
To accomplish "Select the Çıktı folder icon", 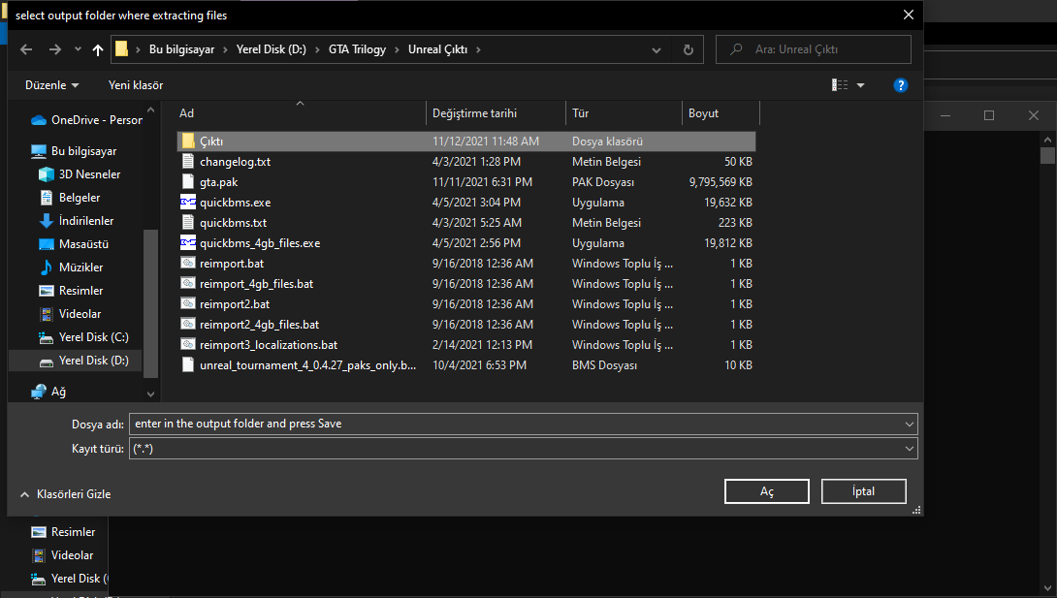I will [x=188, y=142].
